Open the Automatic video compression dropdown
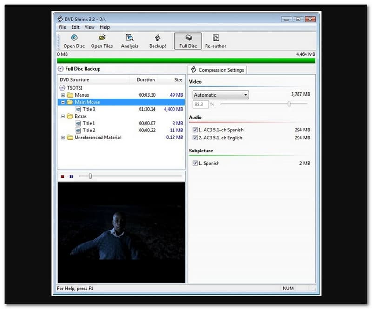 (x=221, y=95)
